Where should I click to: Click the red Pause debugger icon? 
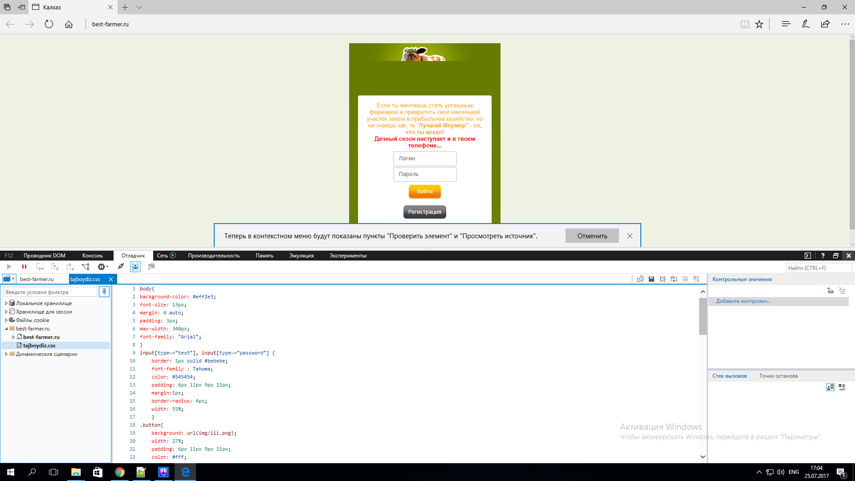[24, 267]
